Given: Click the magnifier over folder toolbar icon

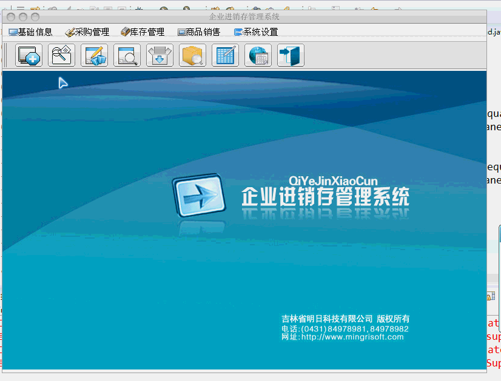Looking at the screenshot, I should coord(62,55).
